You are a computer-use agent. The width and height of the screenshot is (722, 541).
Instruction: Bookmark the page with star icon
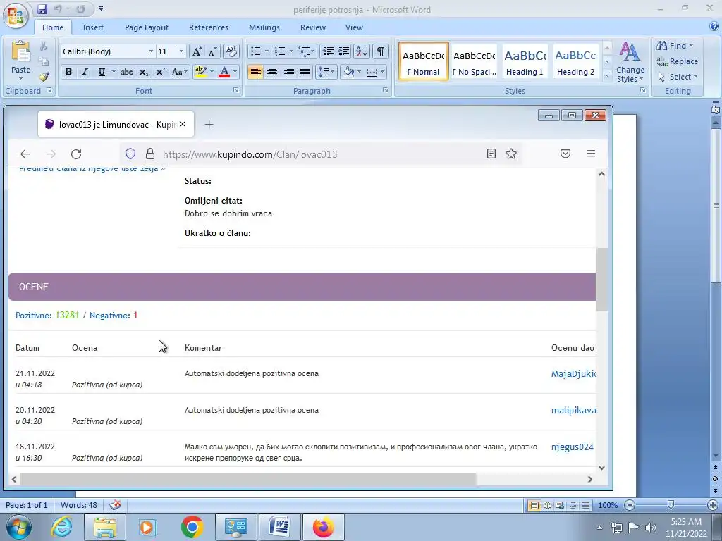point(511,154)
